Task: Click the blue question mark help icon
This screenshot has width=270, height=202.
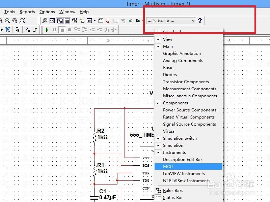Action: coord(200,21)
